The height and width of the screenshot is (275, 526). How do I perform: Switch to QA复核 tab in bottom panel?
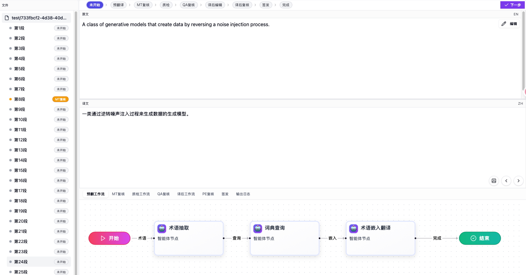pyautogui.click(x=164, y=194)
